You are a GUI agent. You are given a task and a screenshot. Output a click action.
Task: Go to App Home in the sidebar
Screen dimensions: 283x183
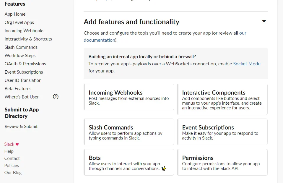pos(15,14)
